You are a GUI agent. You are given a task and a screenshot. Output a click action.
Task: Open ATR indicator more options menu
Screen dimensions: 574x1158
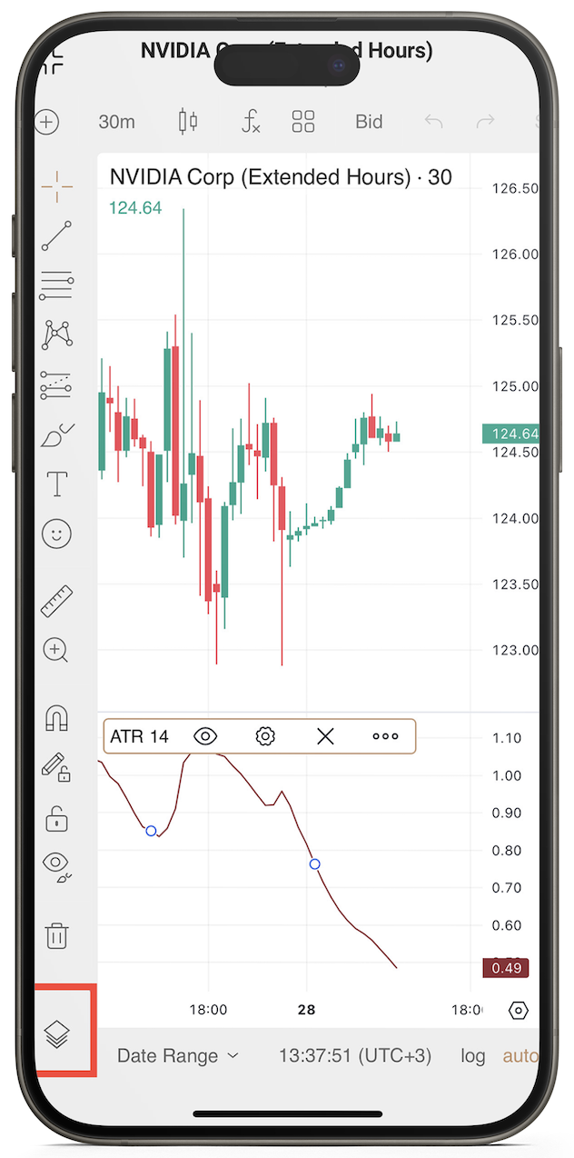pyautogui.click(x=385, y=736)
